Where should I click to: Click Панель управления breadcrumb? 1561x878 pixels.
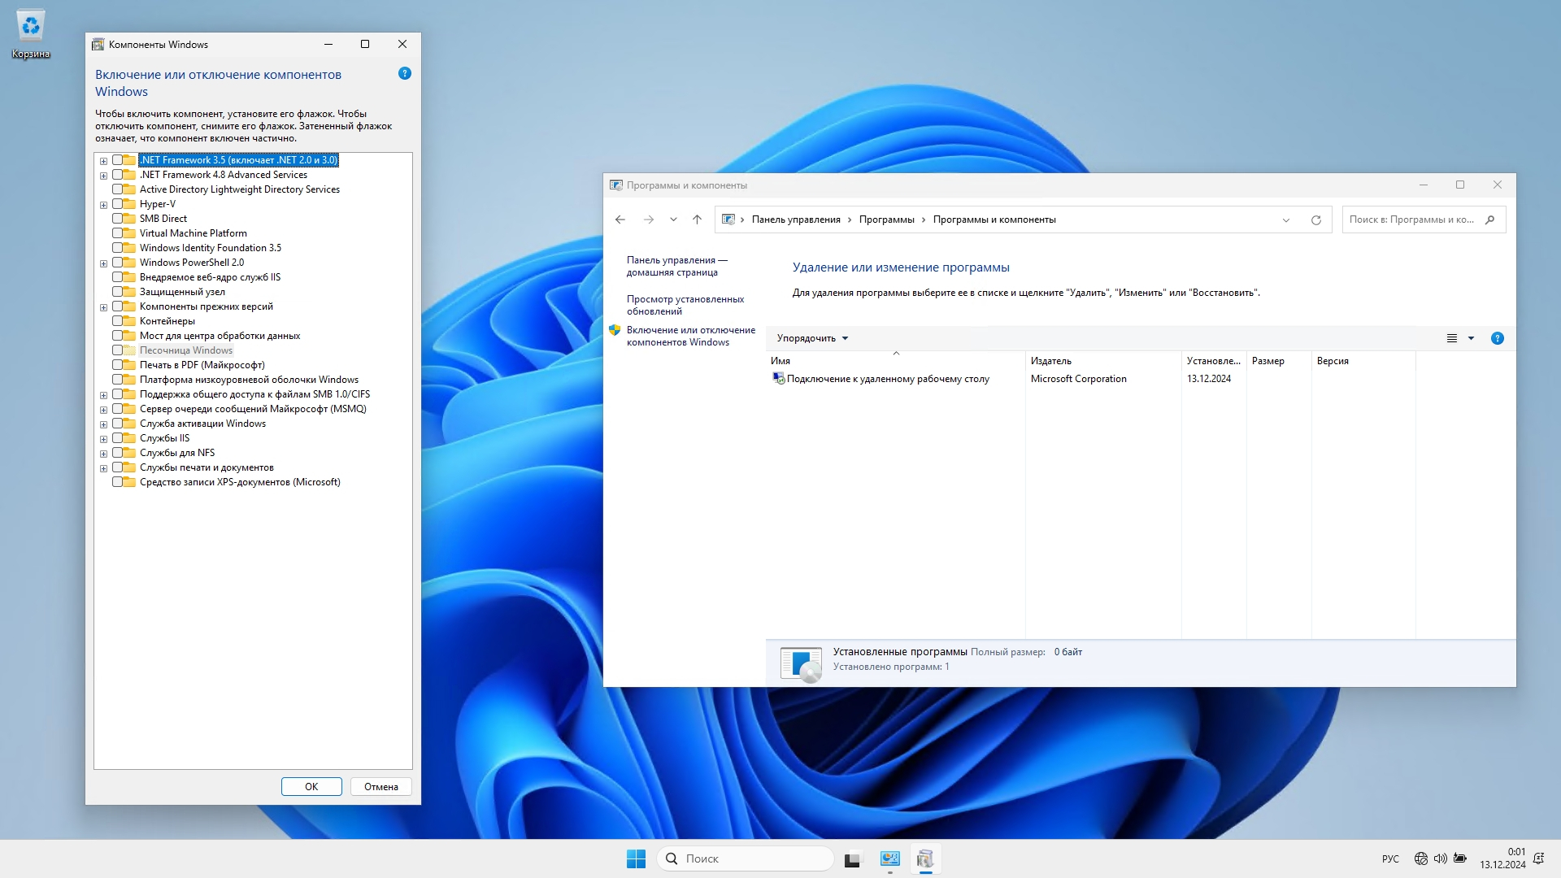(796, 219)
